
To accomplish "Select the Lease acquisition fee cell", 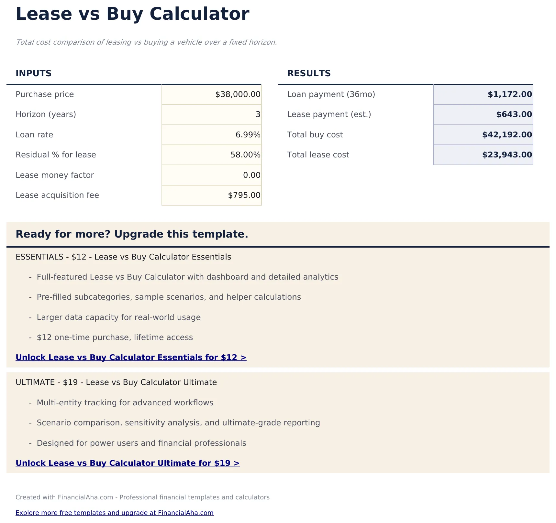I will (211, 195).
